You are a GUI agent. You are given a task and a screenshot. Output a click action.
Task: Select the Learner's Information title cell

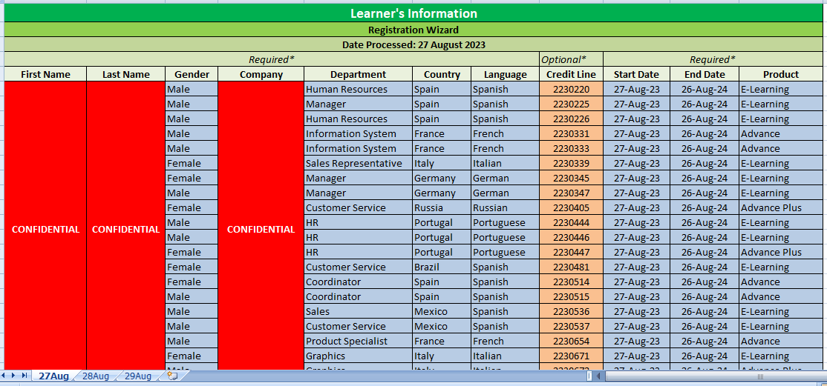point(414,13)
